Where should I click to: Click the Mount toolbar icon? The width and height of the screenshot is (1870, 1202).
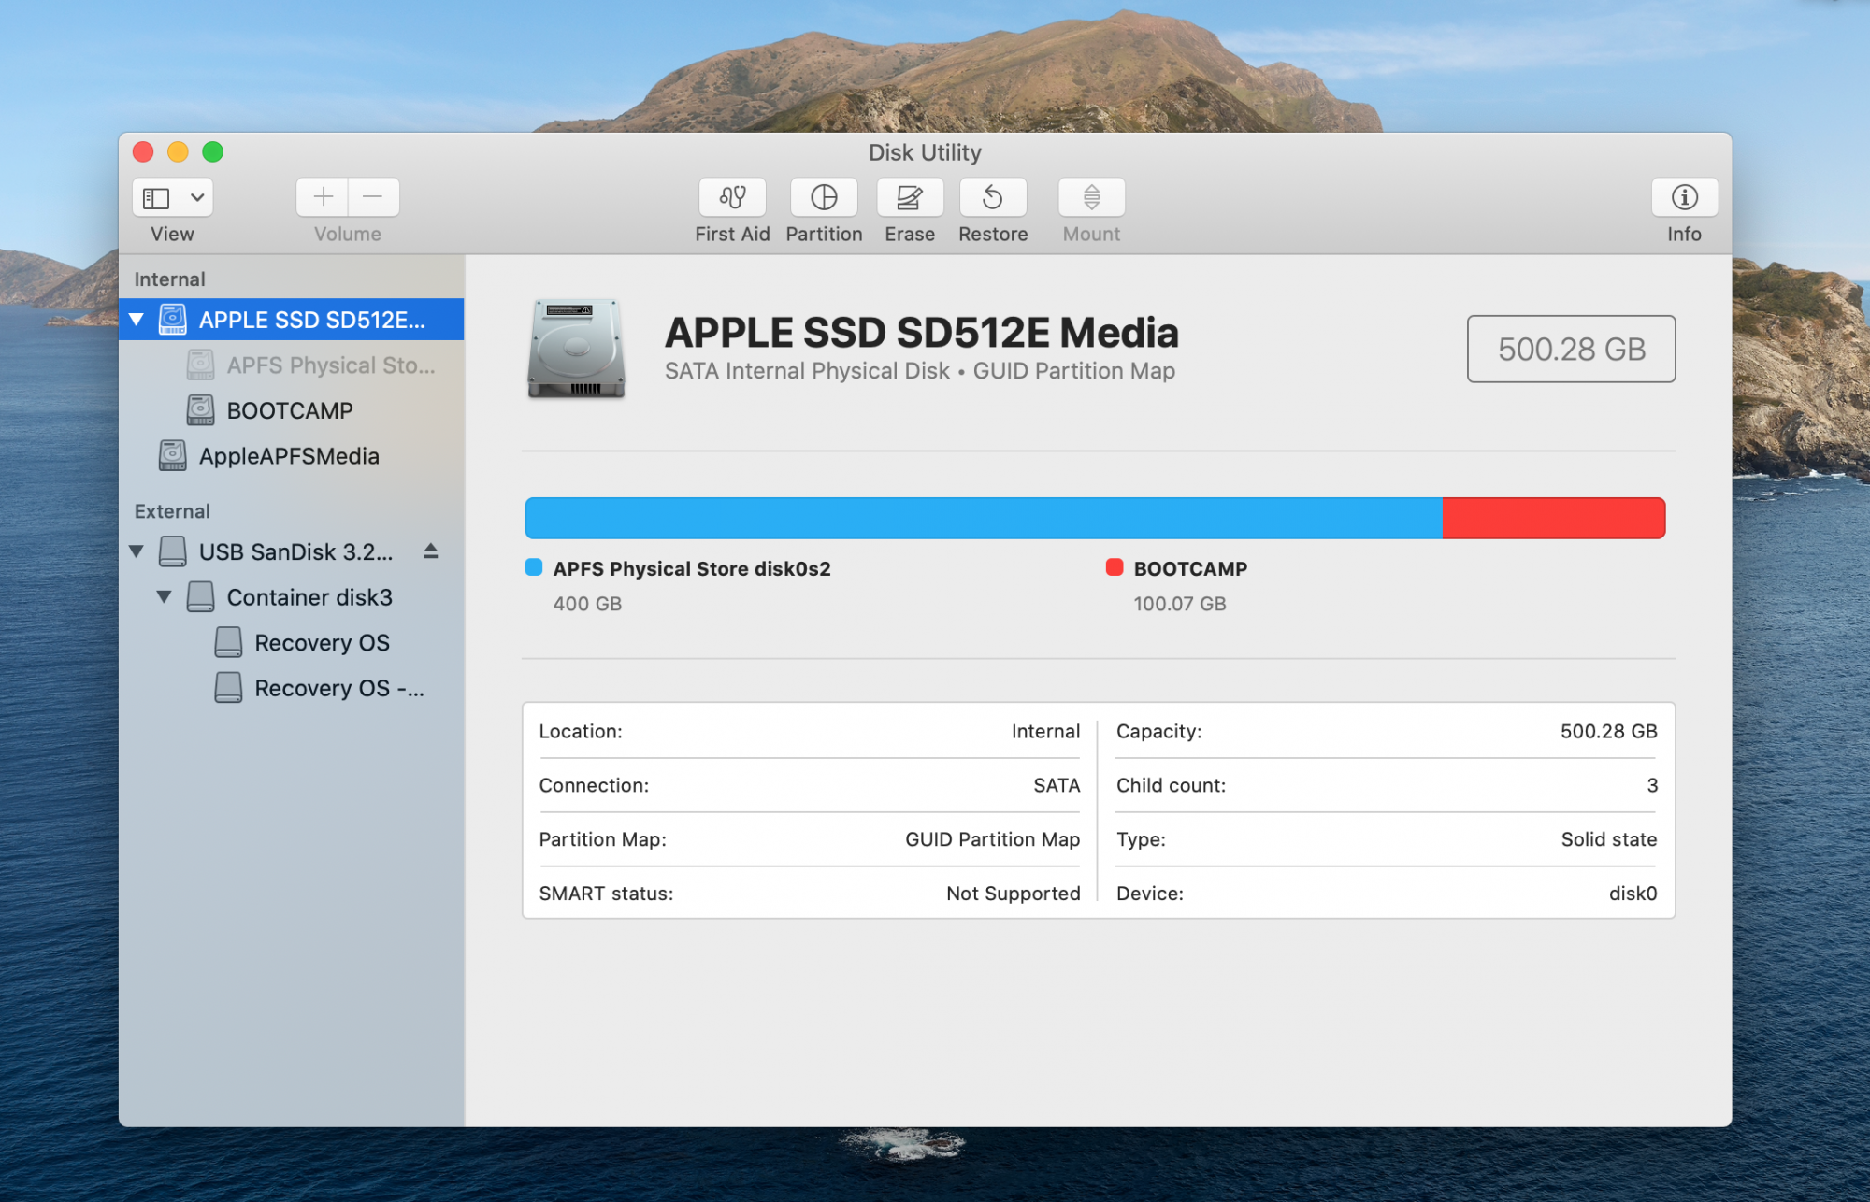click(x=1091, y=197)
